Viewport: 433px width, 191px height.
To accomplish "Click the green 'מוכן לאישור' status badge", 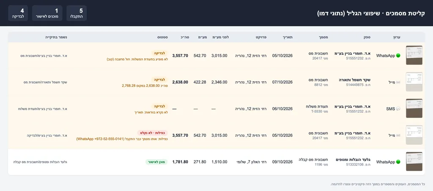I will pos(156,162).
